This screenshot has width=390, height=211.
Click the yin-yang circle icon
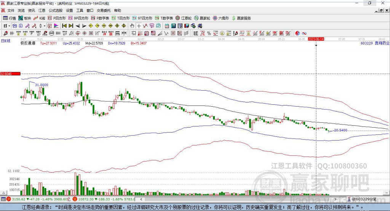297,33
